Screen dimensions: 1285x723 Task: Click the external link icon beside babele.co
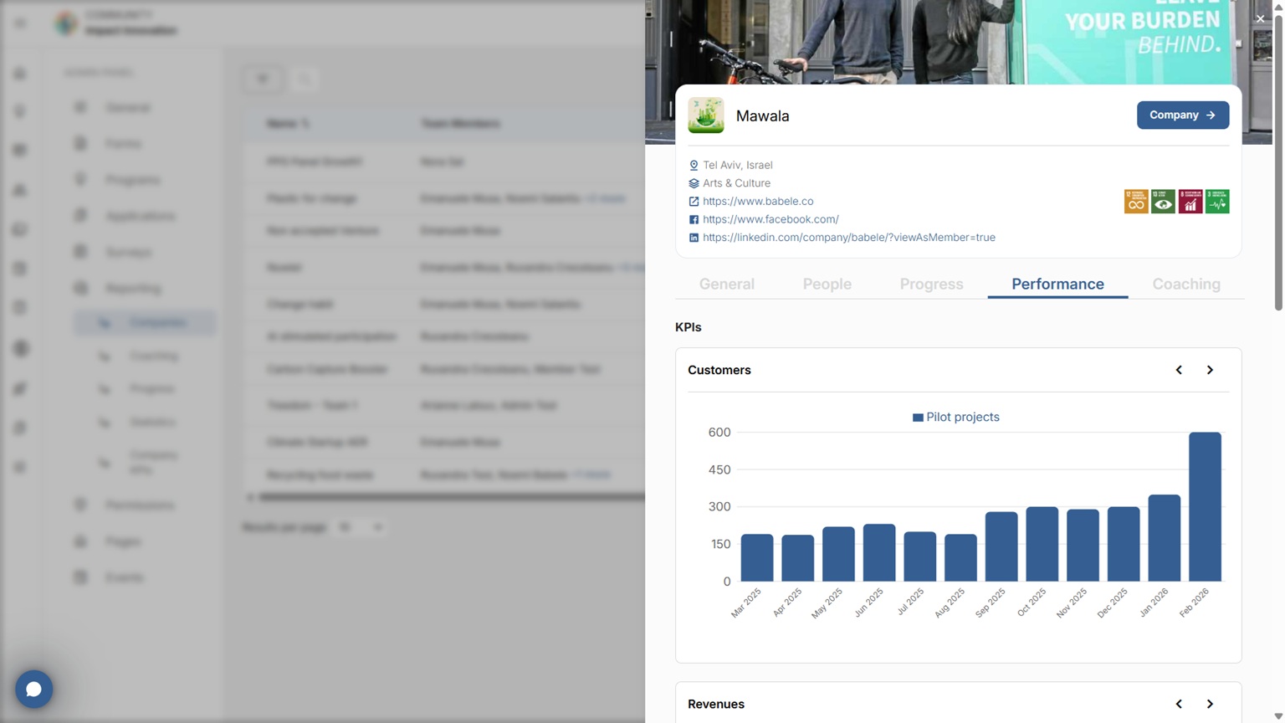(694, 202)
